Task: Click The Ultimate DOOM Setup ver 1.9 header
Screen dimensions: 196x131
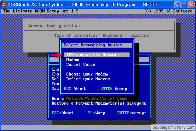Action: 41,11
